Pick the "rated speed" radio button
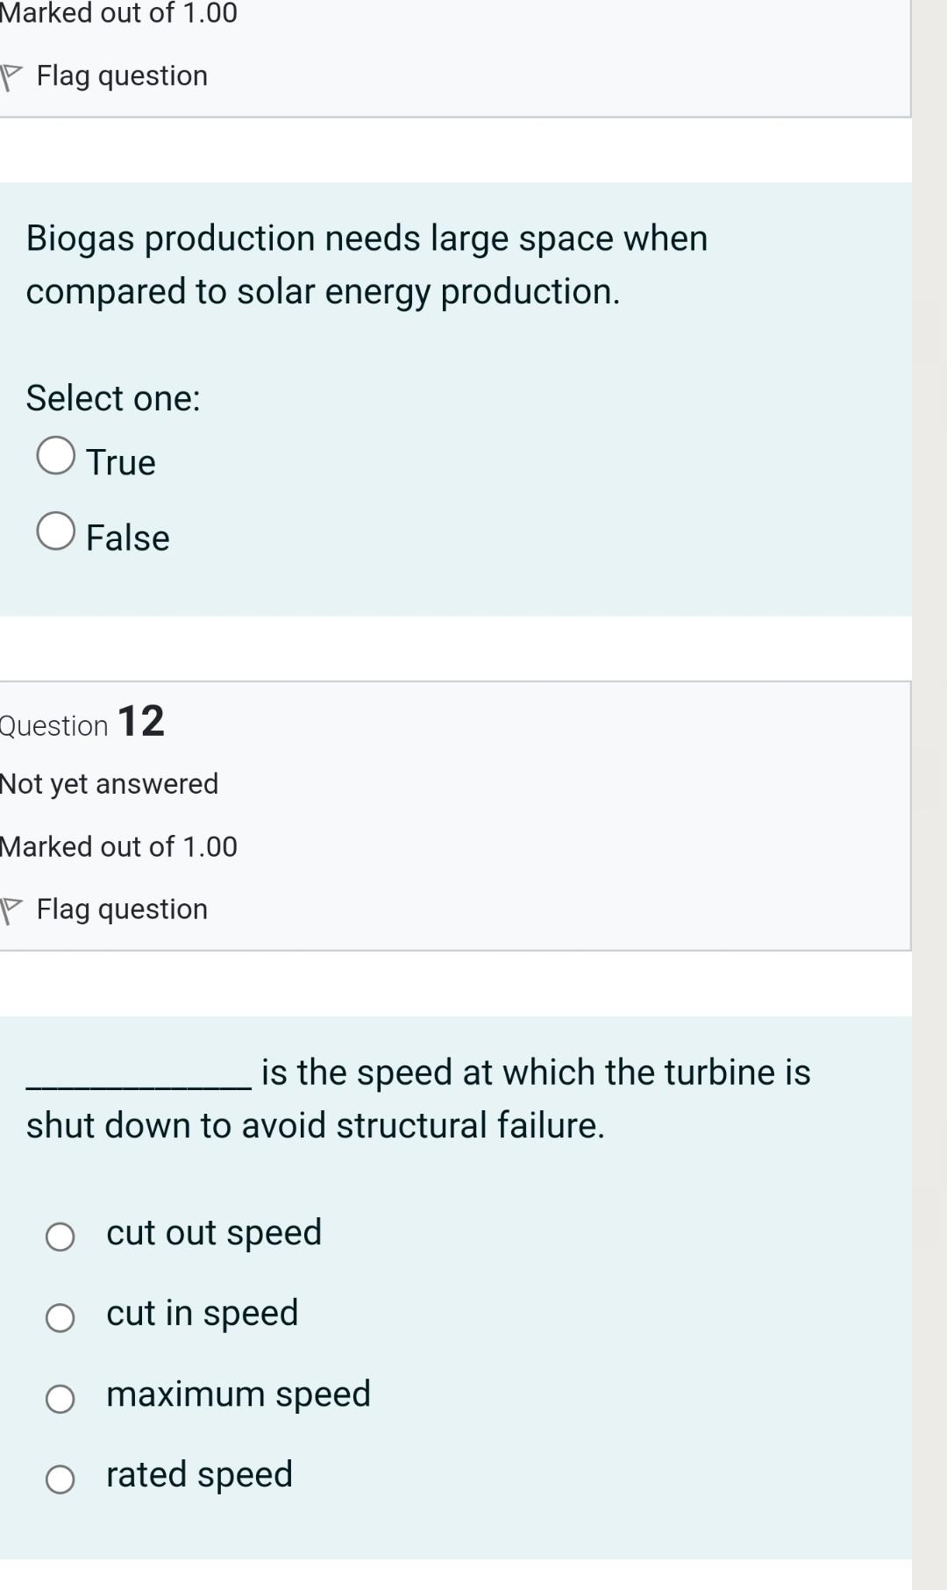 click(x=60, y=1479)
